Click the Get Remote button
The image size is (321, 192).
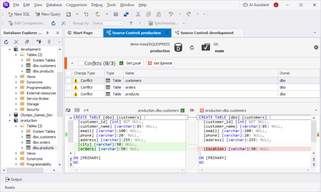[x=160, y=63]
